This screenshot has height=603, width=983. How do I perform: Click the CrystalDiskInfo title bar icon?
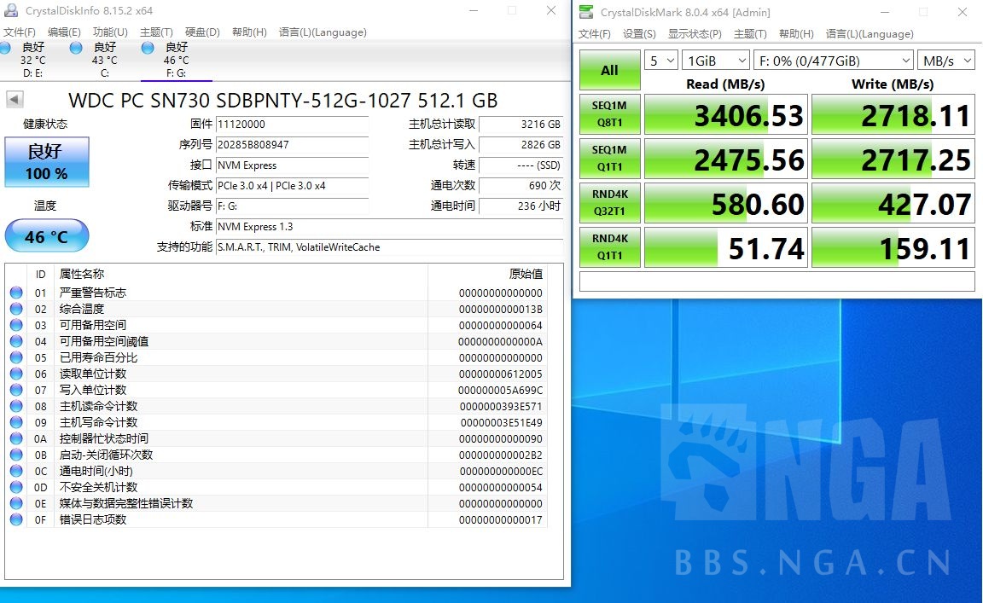point(10,12)
